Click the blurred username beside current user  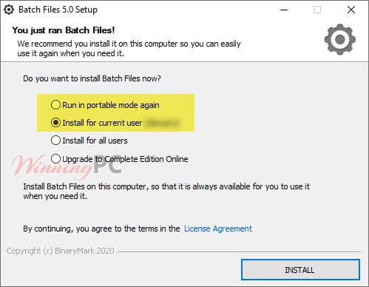click(x=162, y=123)
